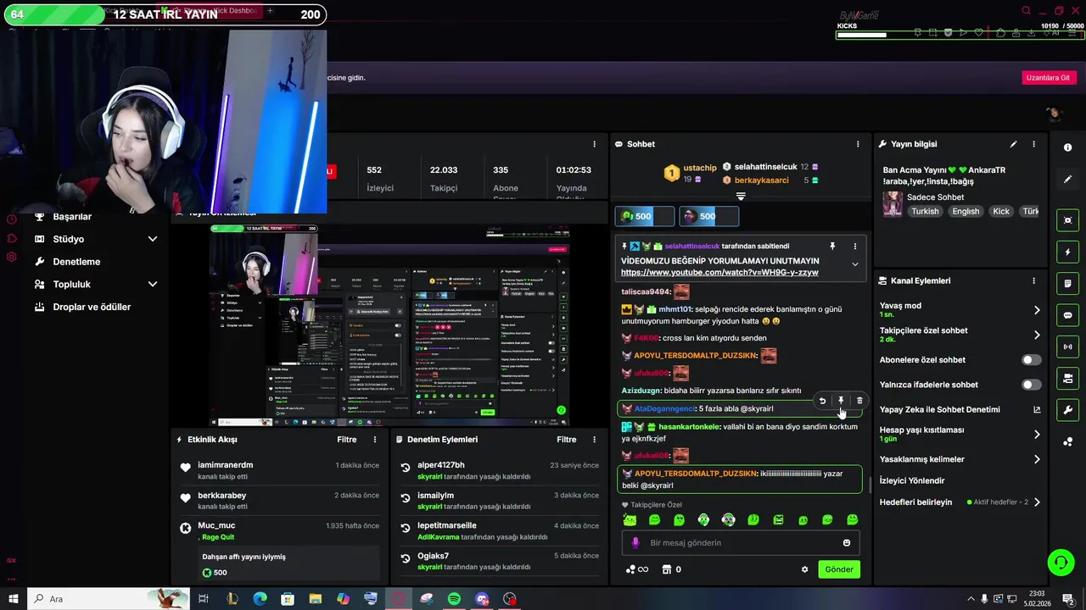Open Hesap yaşı kısıtlaması chevron

point(1037,434)
